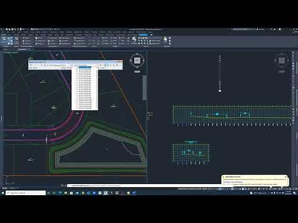The width and height of the screenshot is (298, 223).
Task: Switch to the layout tab next to the Model tab
Action: click(12, 188)
